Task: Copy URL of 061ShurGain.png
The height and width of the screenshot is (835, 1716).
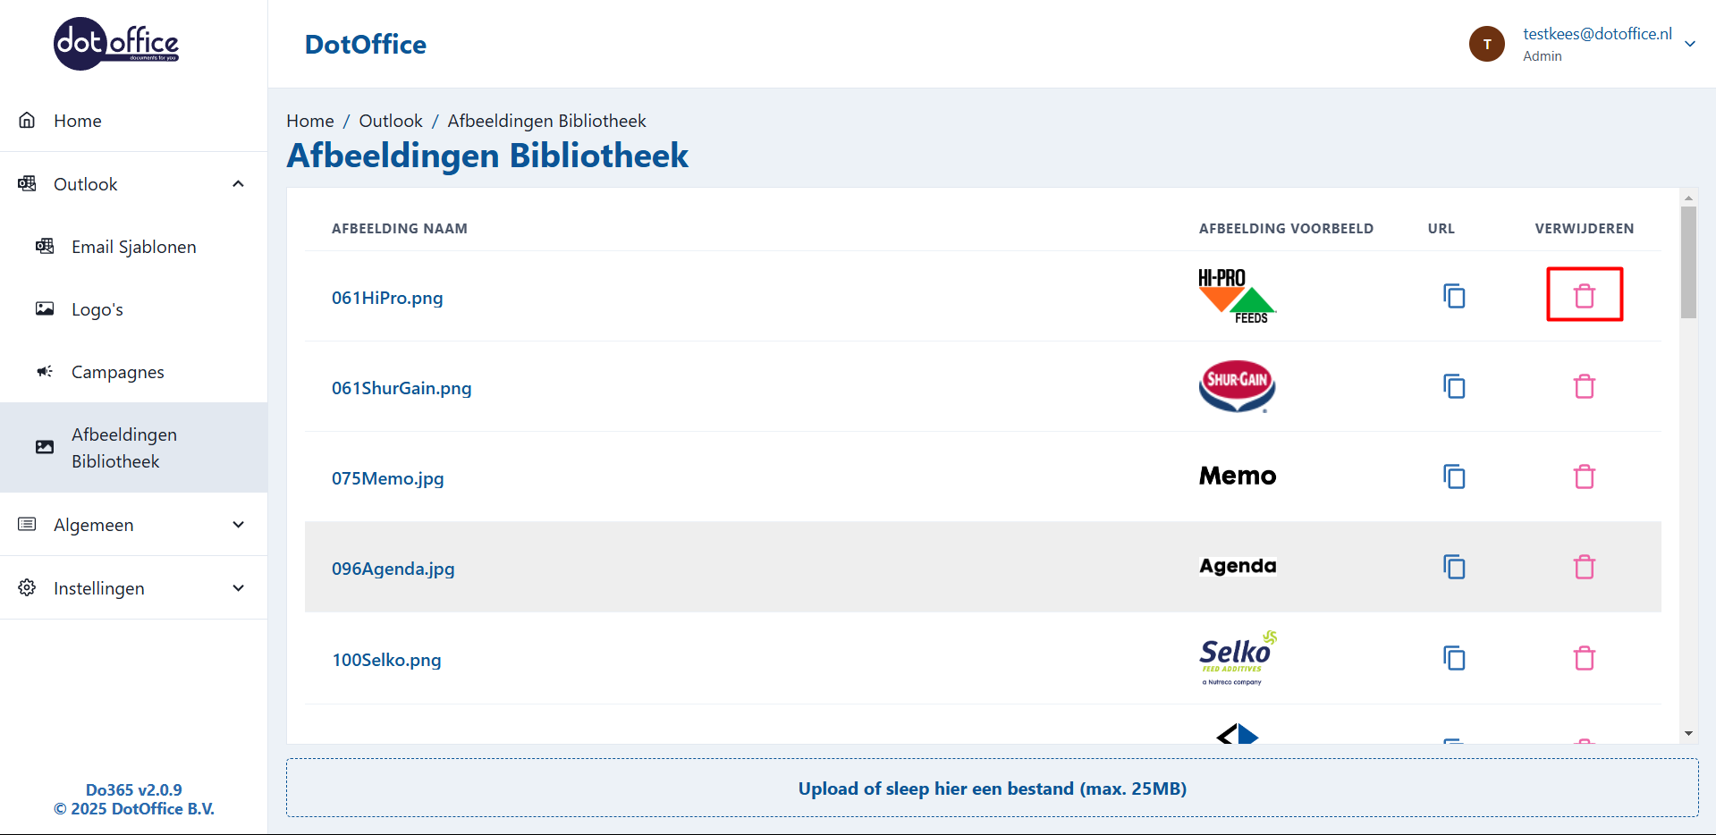Action: click(1454, 386)
